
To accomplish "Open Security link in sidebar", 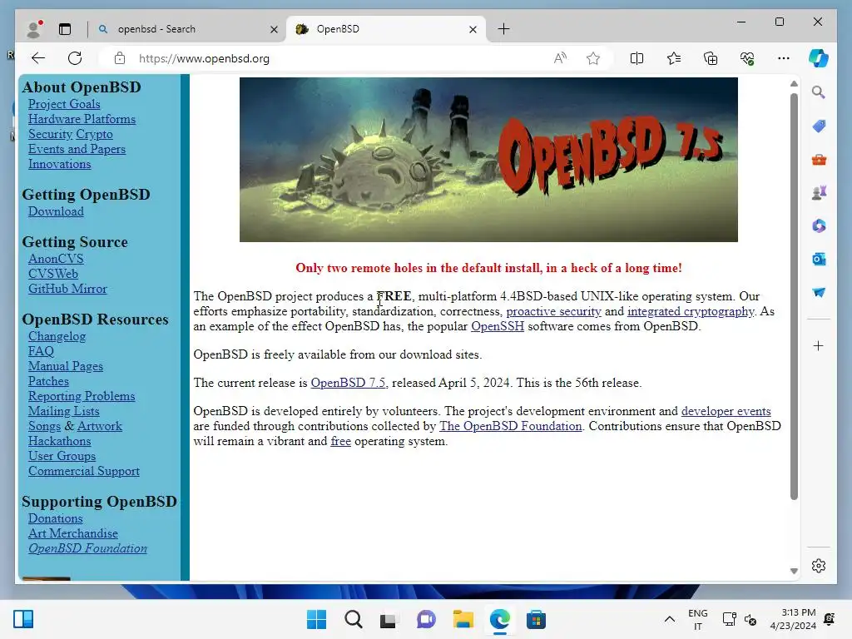I will (50, 134).
